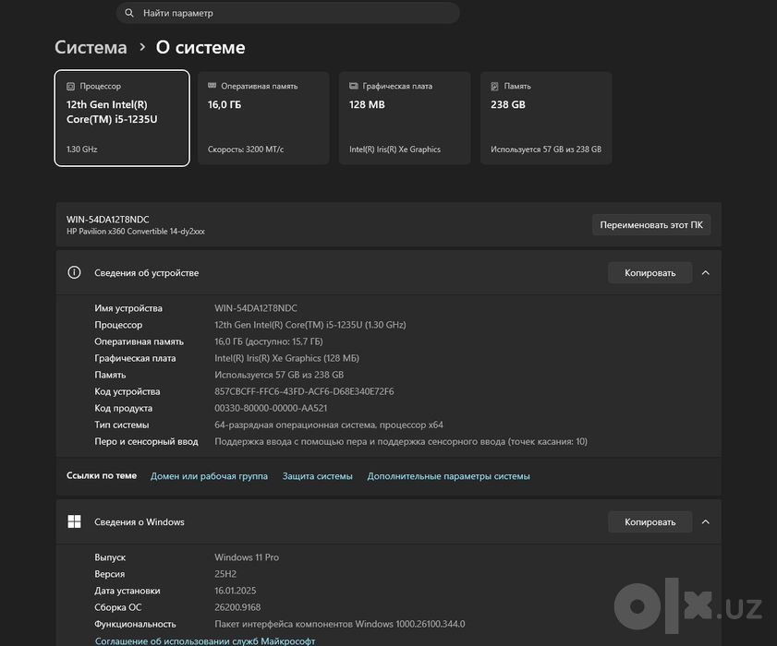Open the Оперативная память card
The image size is (777, 646).
[x=263, y=118]
